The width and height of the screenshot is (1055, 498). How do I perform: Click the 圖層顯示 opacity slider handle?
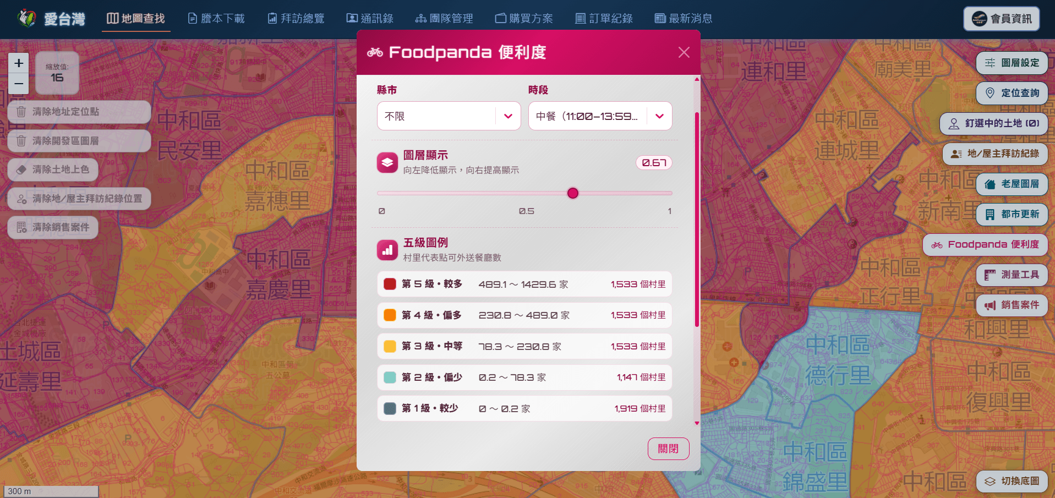[573, 193]
